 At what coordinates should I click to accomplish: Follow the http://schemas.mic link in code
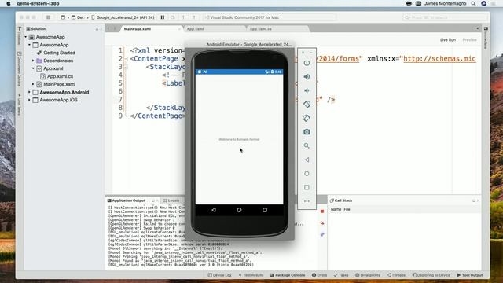pyautogui.click(x=439, y=59)
